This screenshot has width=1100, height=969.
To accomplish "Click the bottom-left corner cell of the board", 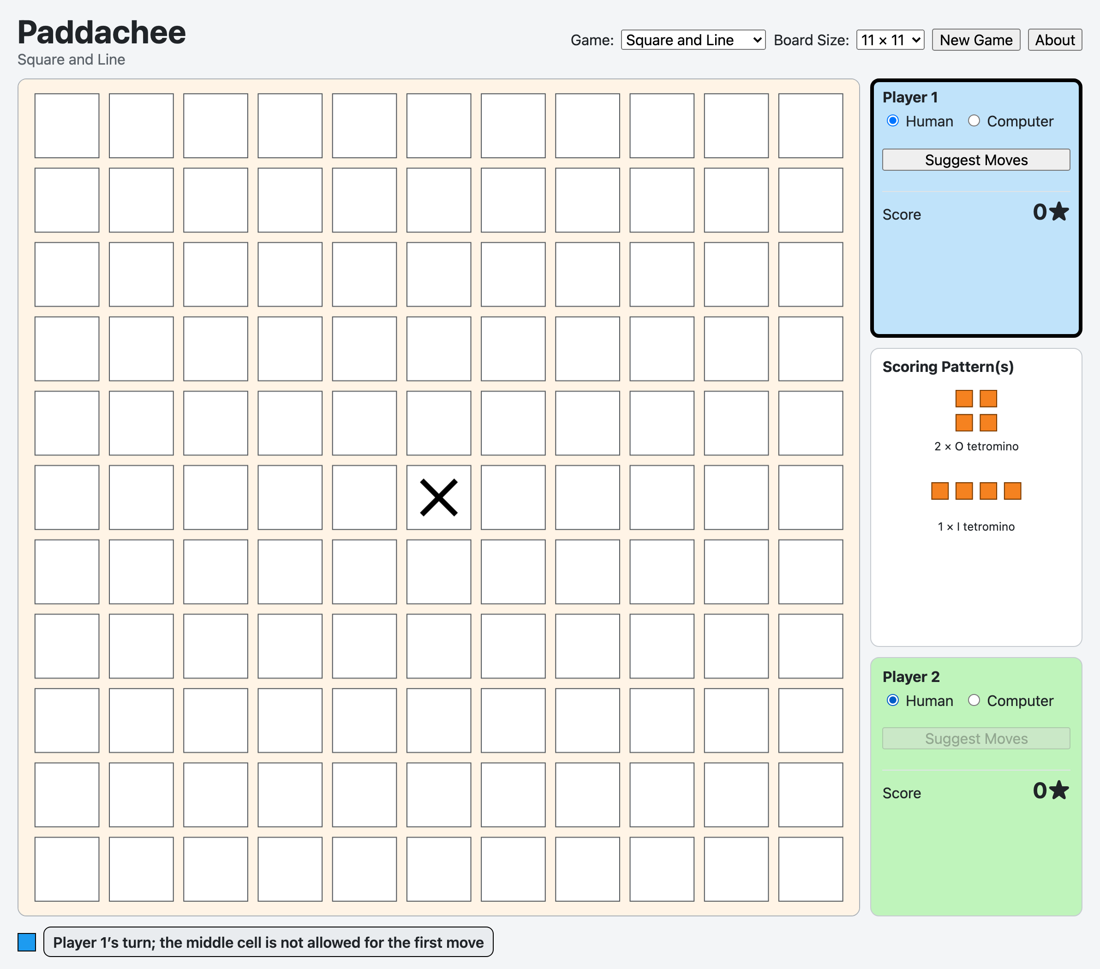I will click(67, 869).
